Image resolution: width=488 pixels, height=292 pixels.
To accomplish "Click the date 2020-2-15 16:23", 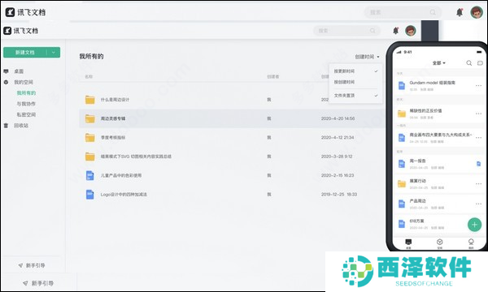I will point(338,175).
